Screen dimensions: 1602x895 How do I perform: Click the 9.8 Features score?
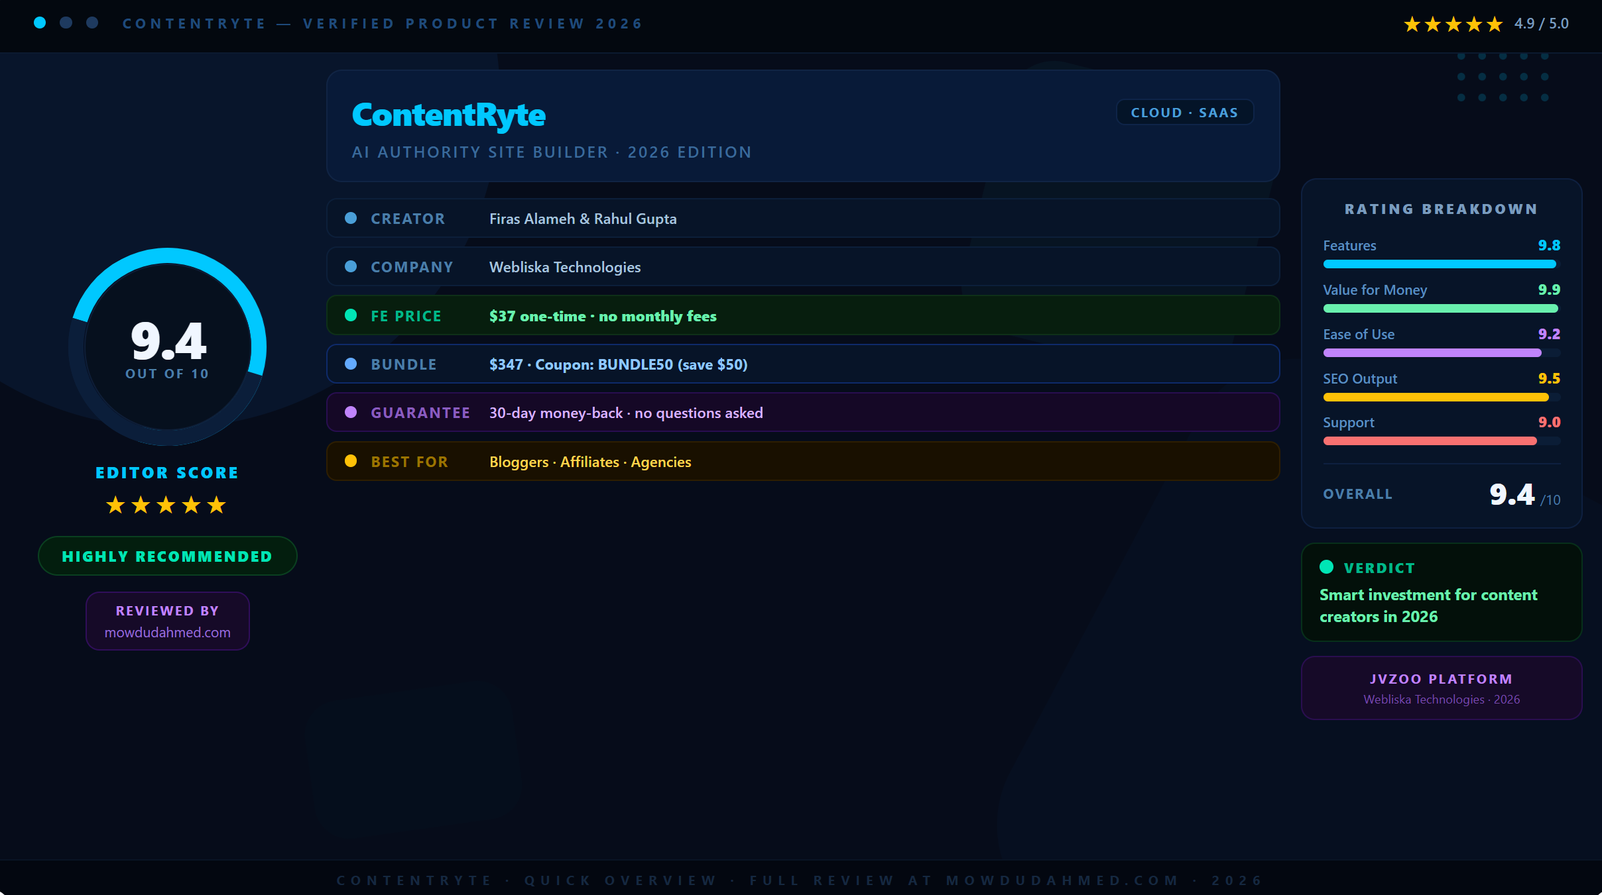tap(1549, 245)
